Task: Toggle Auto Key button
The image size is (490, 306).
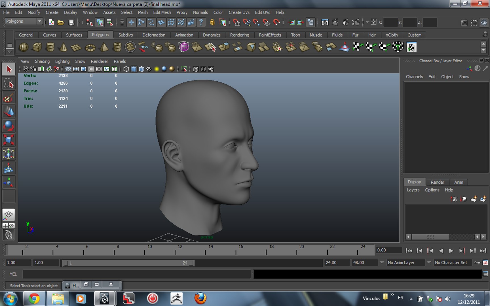Action: pos(477,263)
